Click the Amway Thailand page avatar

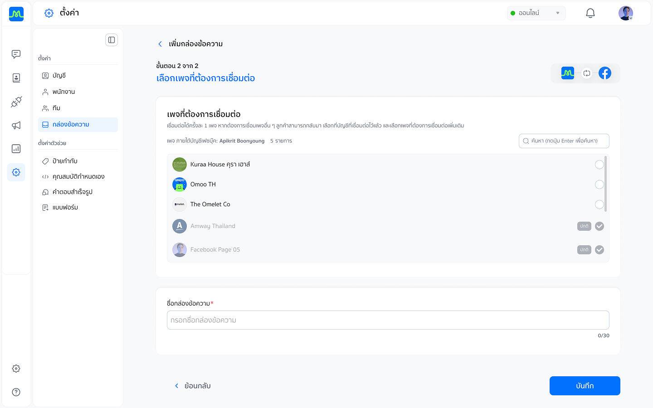tap(180, 226)
